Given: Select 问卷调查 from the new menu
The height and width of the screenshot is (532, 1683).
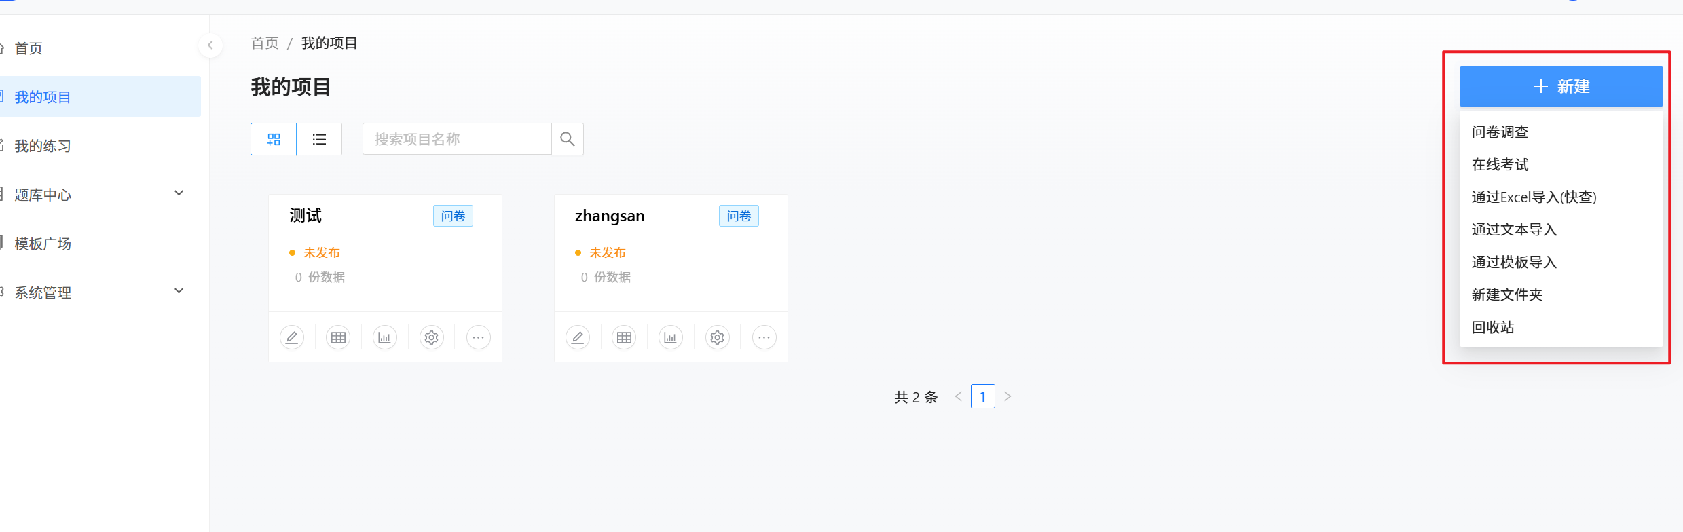Looking at the screenshot, I should pos(1561,132).
